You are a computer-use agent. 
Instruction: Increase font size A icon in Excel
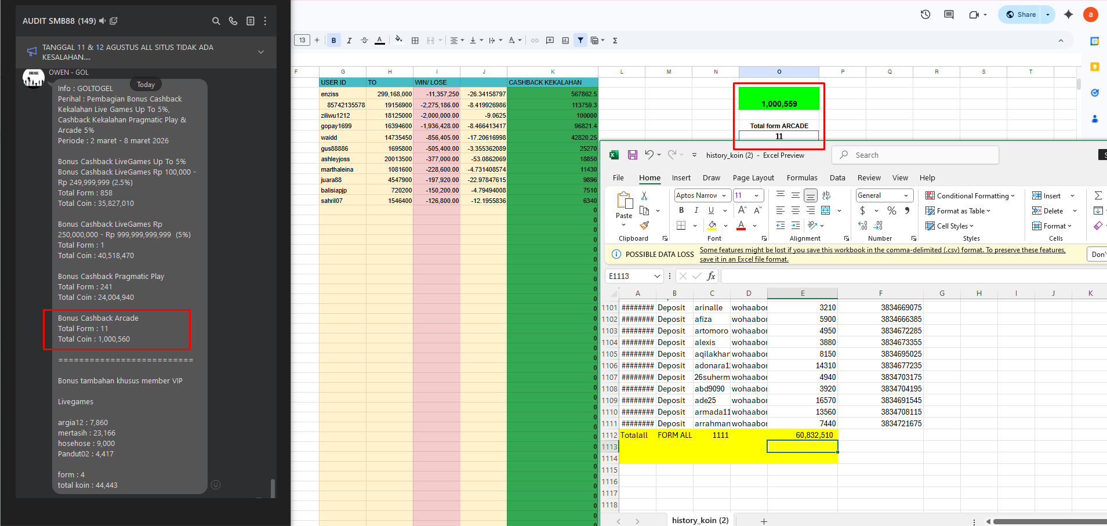[x=742, y=211]
